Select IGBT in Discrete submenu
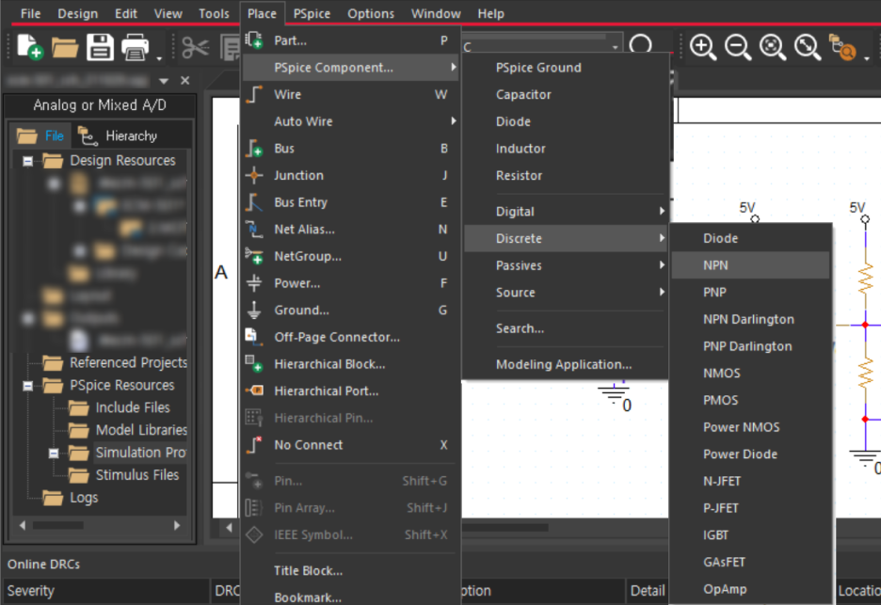 (x=751, y=534)
